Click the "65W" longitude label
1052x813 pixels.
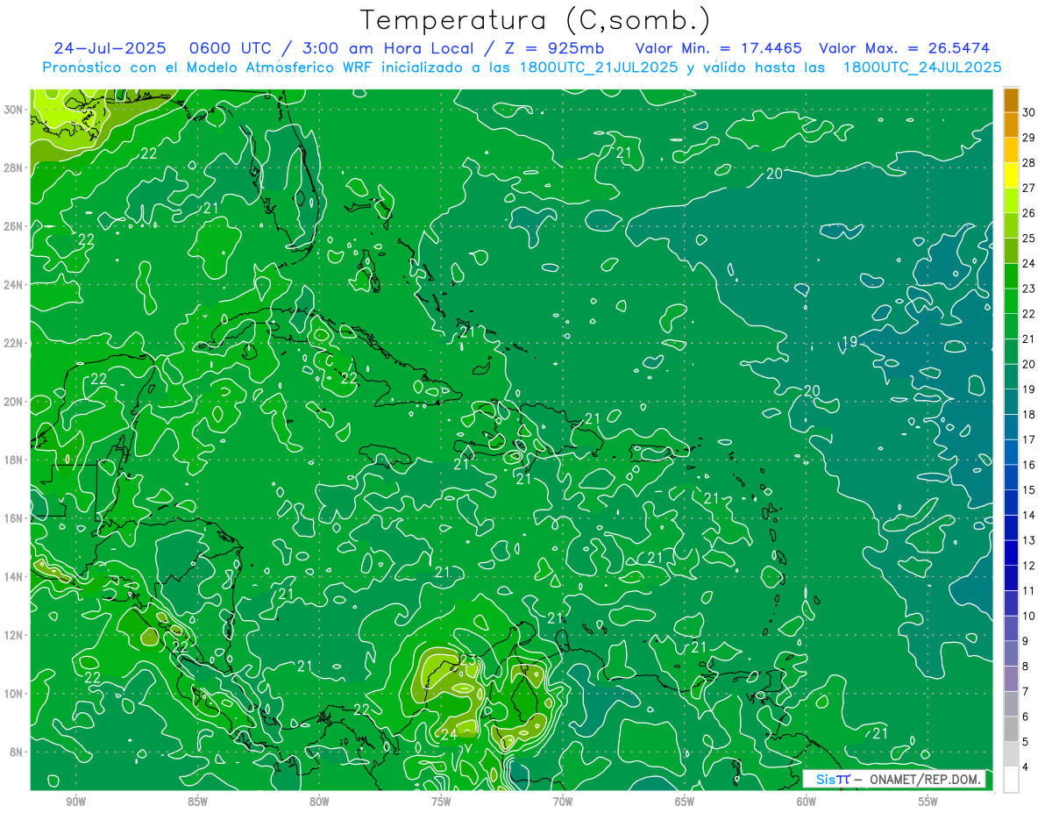tap(685, 802)
